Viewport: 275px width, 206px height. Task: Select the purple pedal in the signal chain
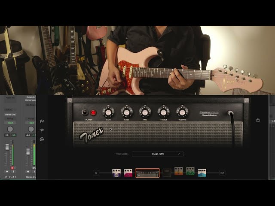coord(116,173)
